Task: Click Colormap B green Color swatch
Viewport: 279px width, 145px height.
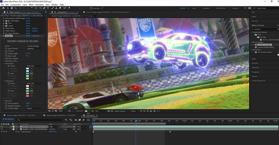Action: click(x=27, y=91)
